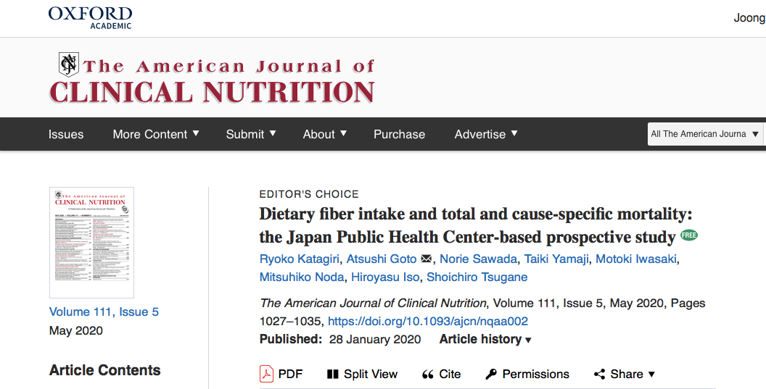Expand the More Content dropdown menu
This screenshot has height=389, width=766.
click(x=156, y=134)
